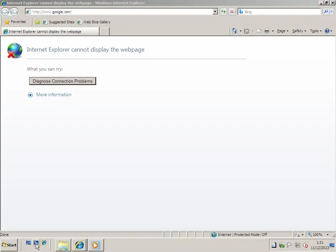336x252 pixels.
Task: Click the RSS Feeds icon
Action: click(246, 31)
